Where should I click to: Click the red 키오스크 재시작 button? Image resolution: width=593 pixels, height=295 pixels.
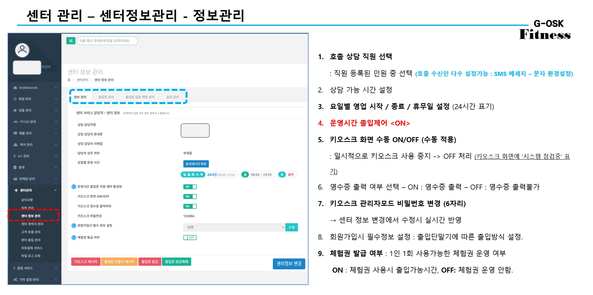[x=86, y=262]
